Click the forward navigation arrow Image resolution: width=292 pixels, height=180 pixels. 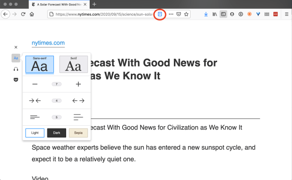(x=15, y=14)
